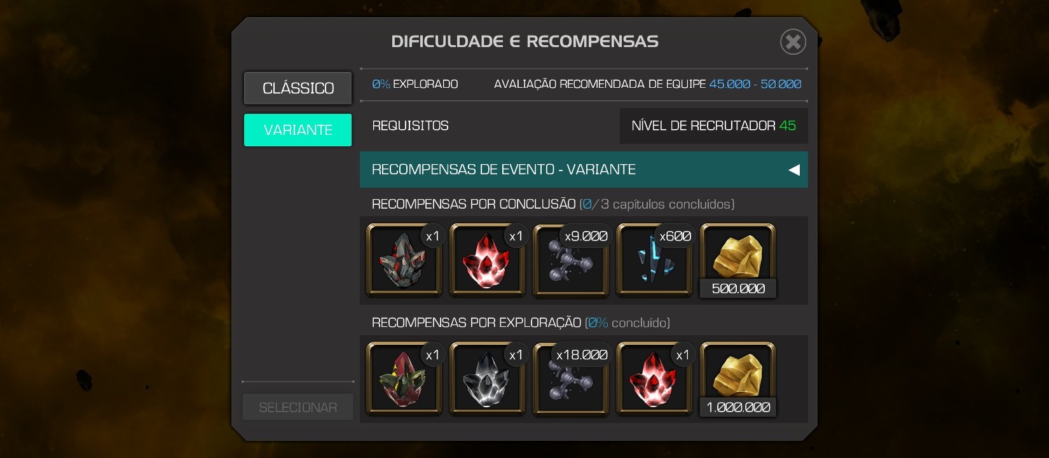Open the gray-red crystal completion reward
The width and height of the screenshot is (1049, 458).
coord(404,260)
